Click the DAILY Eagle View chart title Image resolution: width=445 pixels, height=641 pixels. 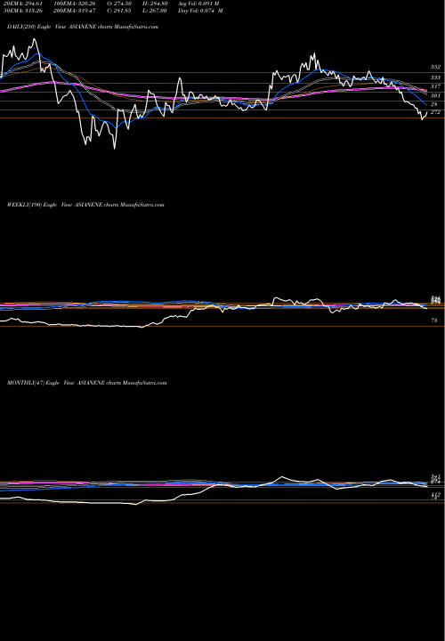coord(83,27)
